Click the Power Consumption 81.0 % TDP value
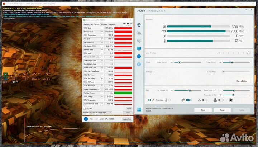Screen dimensions: 258x147 click(109, 89)
